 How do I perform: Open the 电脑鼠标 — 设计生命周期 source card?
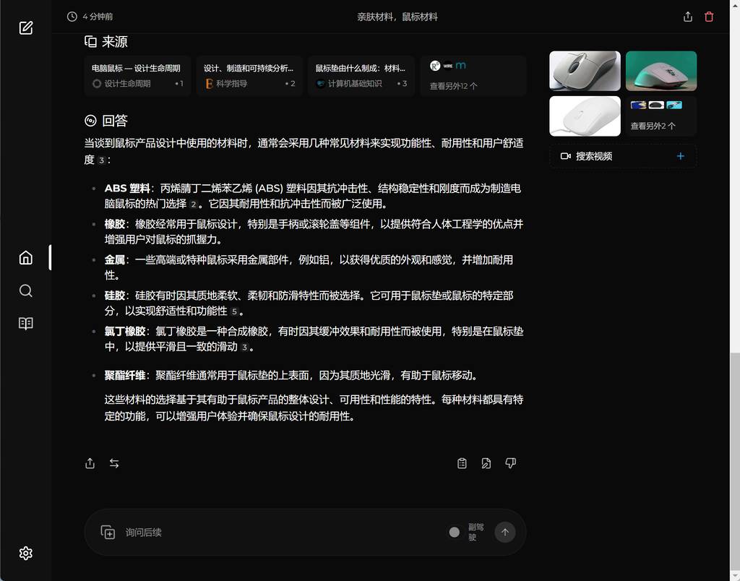[137, 76]
